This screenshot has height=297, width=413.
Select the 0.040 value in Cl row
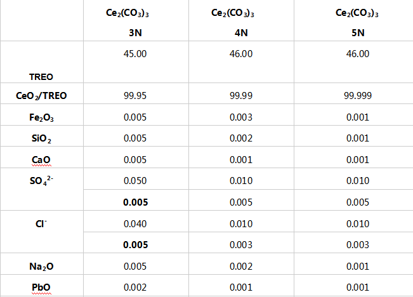tap(135, 225)
